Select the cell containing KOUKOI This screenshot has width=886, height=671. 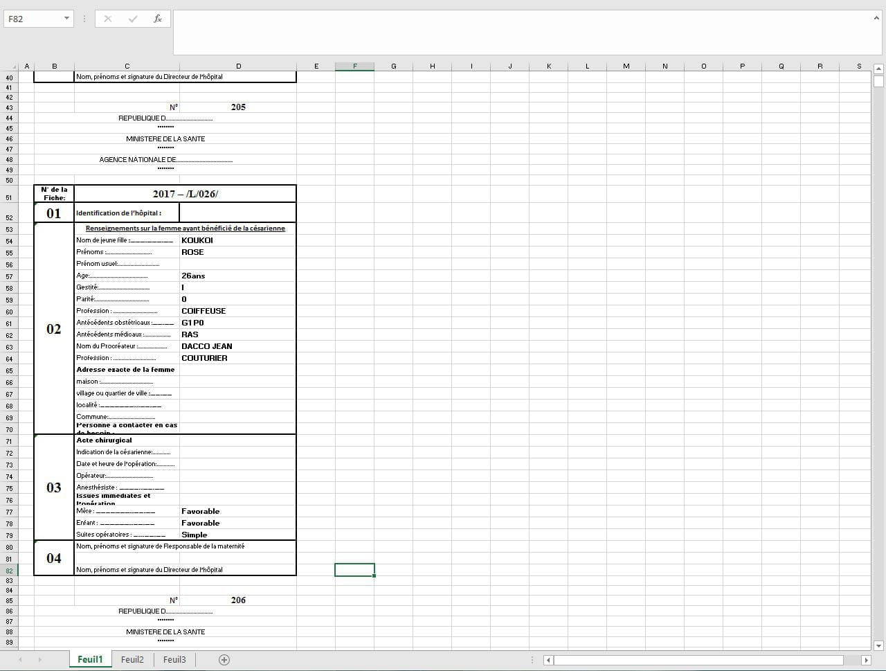pos(237,240)
